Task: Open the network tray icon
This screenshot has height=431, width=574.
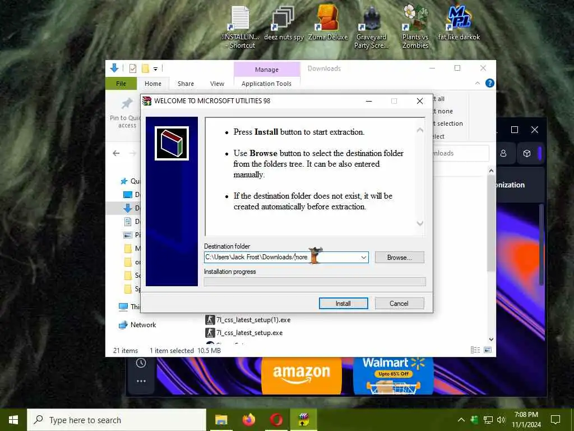Action: point(488,420)
